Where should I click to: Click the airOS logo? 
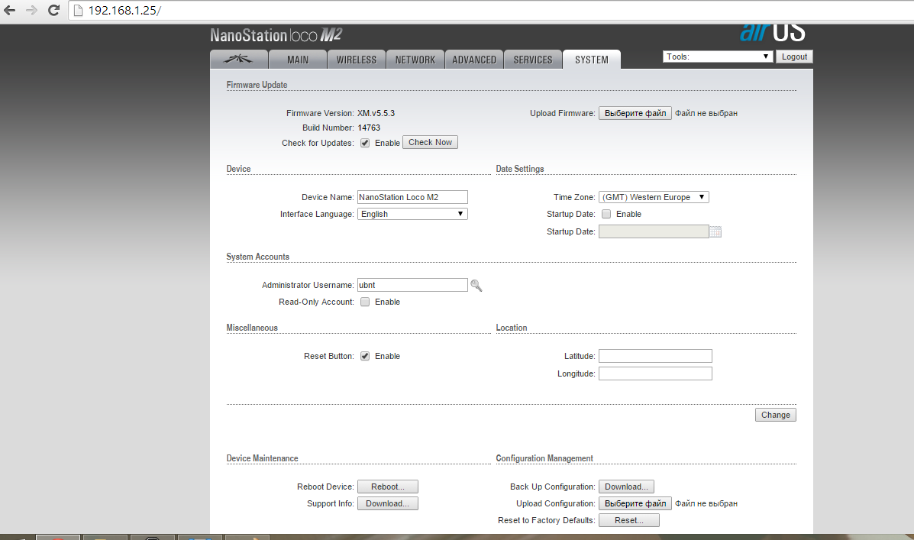[x=773, y=33]
